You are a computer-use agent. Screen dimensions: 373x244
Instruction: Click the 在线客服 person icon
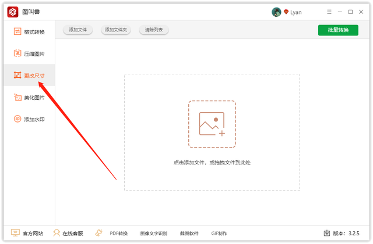[x=57, y=233]
